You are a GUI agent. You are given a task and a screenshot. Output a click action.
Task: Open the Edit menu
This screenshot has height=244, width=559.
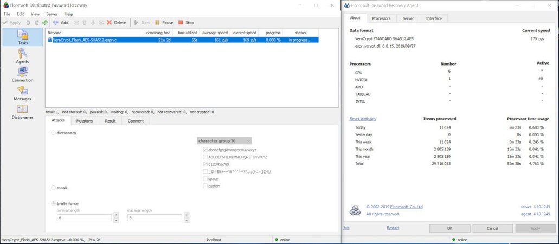20,14
